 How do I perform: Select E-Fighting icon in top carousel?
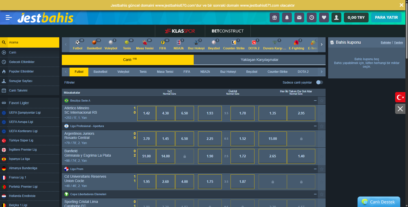pyautogui.click(x=296, y=45)
